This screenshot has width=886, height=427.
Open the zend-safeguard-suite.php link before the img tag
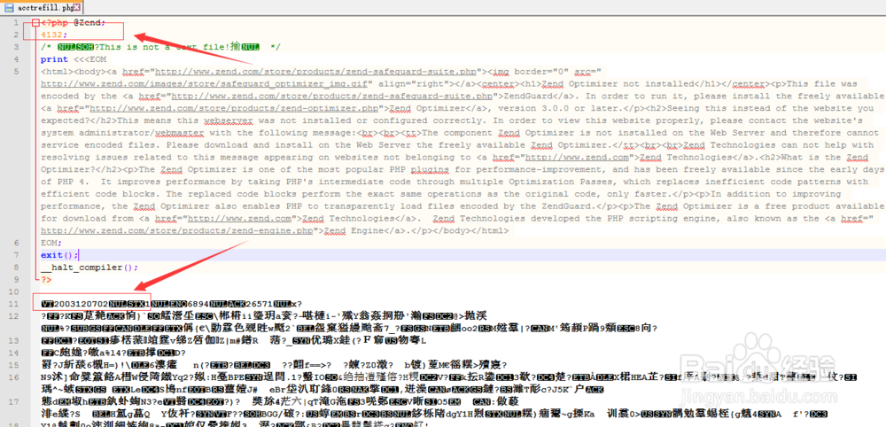(315, 71)
